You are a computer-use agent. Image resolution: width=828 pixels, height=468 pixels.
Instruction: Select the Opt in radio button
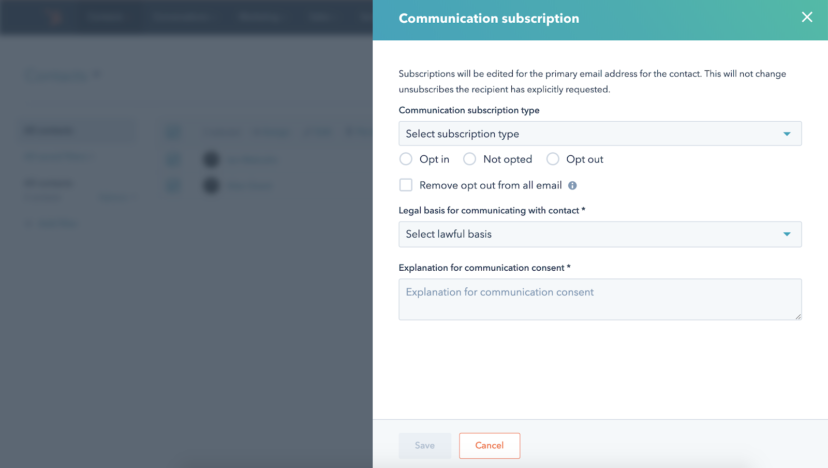point(406,159)
